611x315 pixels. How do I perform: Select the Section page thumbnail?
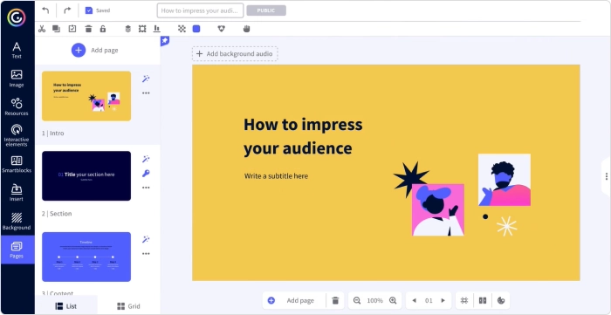coord(86,176)
